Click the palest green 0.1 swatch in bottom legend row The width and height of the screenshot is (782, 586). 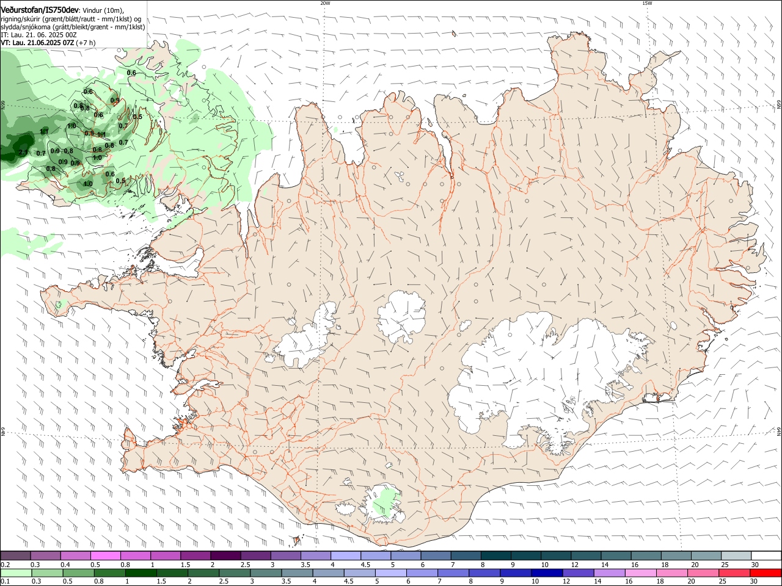pos(16,573)
